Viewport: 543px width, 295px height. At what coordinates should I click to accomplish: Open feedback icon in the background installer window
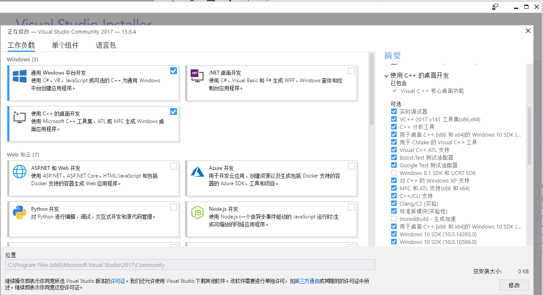point(495,7)
